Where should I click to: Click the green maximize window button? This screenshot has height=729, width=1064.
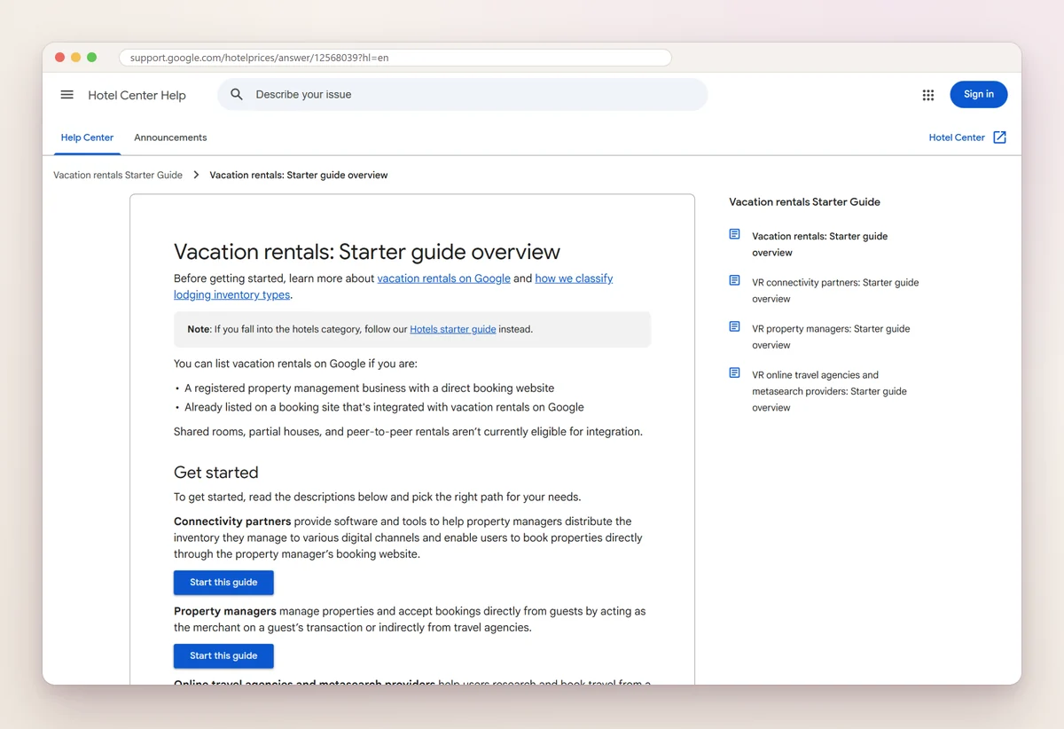tap(91, 58)
